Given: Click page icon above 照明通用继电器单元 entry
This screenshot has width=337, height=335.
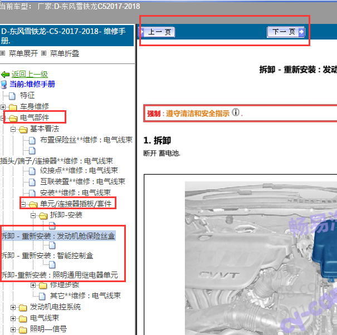Looking at the screenshot, I should click(x=52, y=265).
